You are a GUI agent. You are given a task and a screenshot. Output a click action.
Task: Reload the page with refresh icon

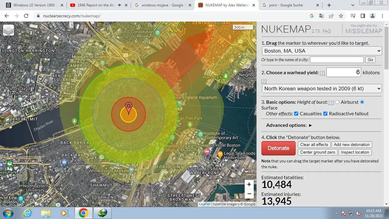click(x=26, y=16)
